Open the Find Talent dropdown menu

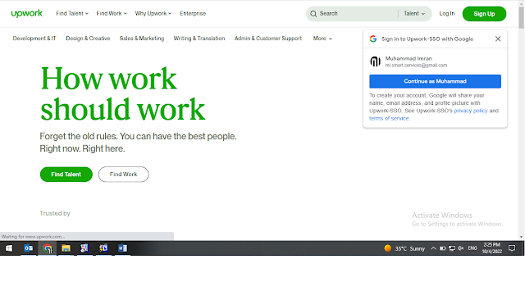(72, 13)
